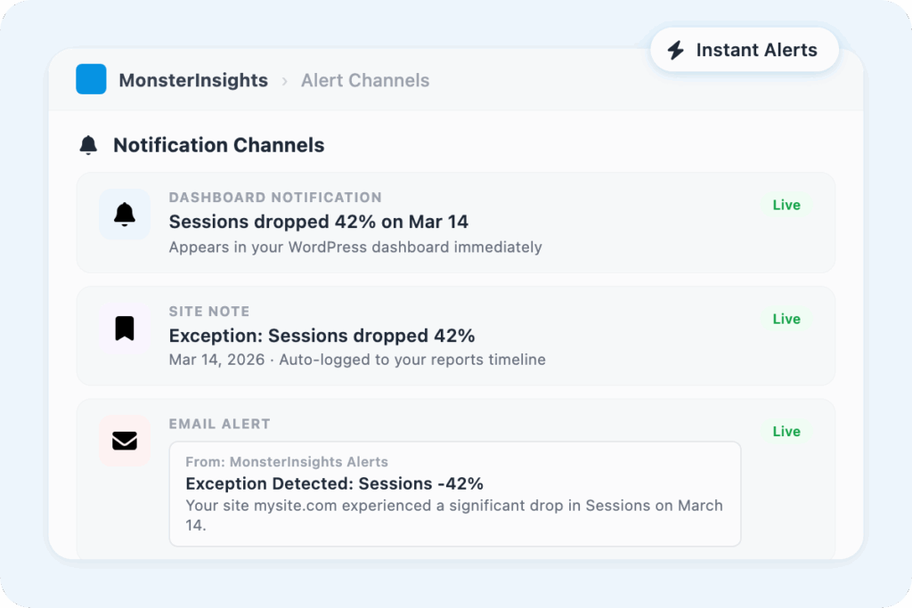Image resolution: width=912 pixels, height=608 pixels.
Task: Toggle the Live badge for Site Note
Action: (786, 319)
